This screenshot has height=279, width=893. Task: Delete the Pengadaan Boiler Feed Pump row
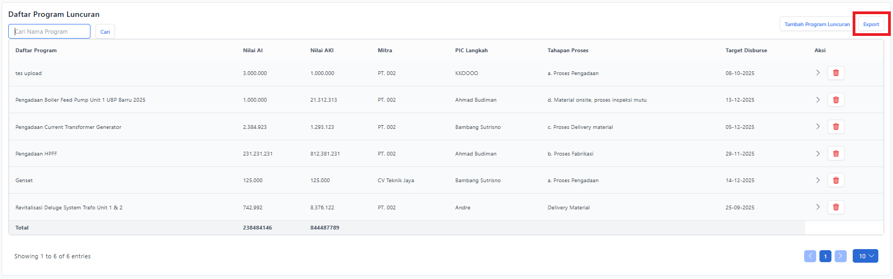(835, 100)
